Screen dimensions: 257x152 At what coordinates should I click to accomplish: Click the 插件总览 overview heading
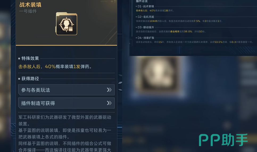pos(142,1)
